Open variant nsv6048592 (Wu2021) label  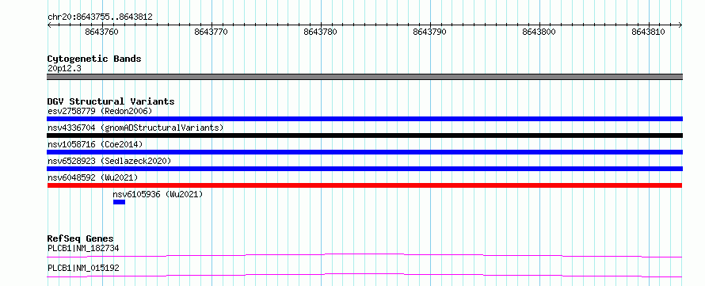93,177
